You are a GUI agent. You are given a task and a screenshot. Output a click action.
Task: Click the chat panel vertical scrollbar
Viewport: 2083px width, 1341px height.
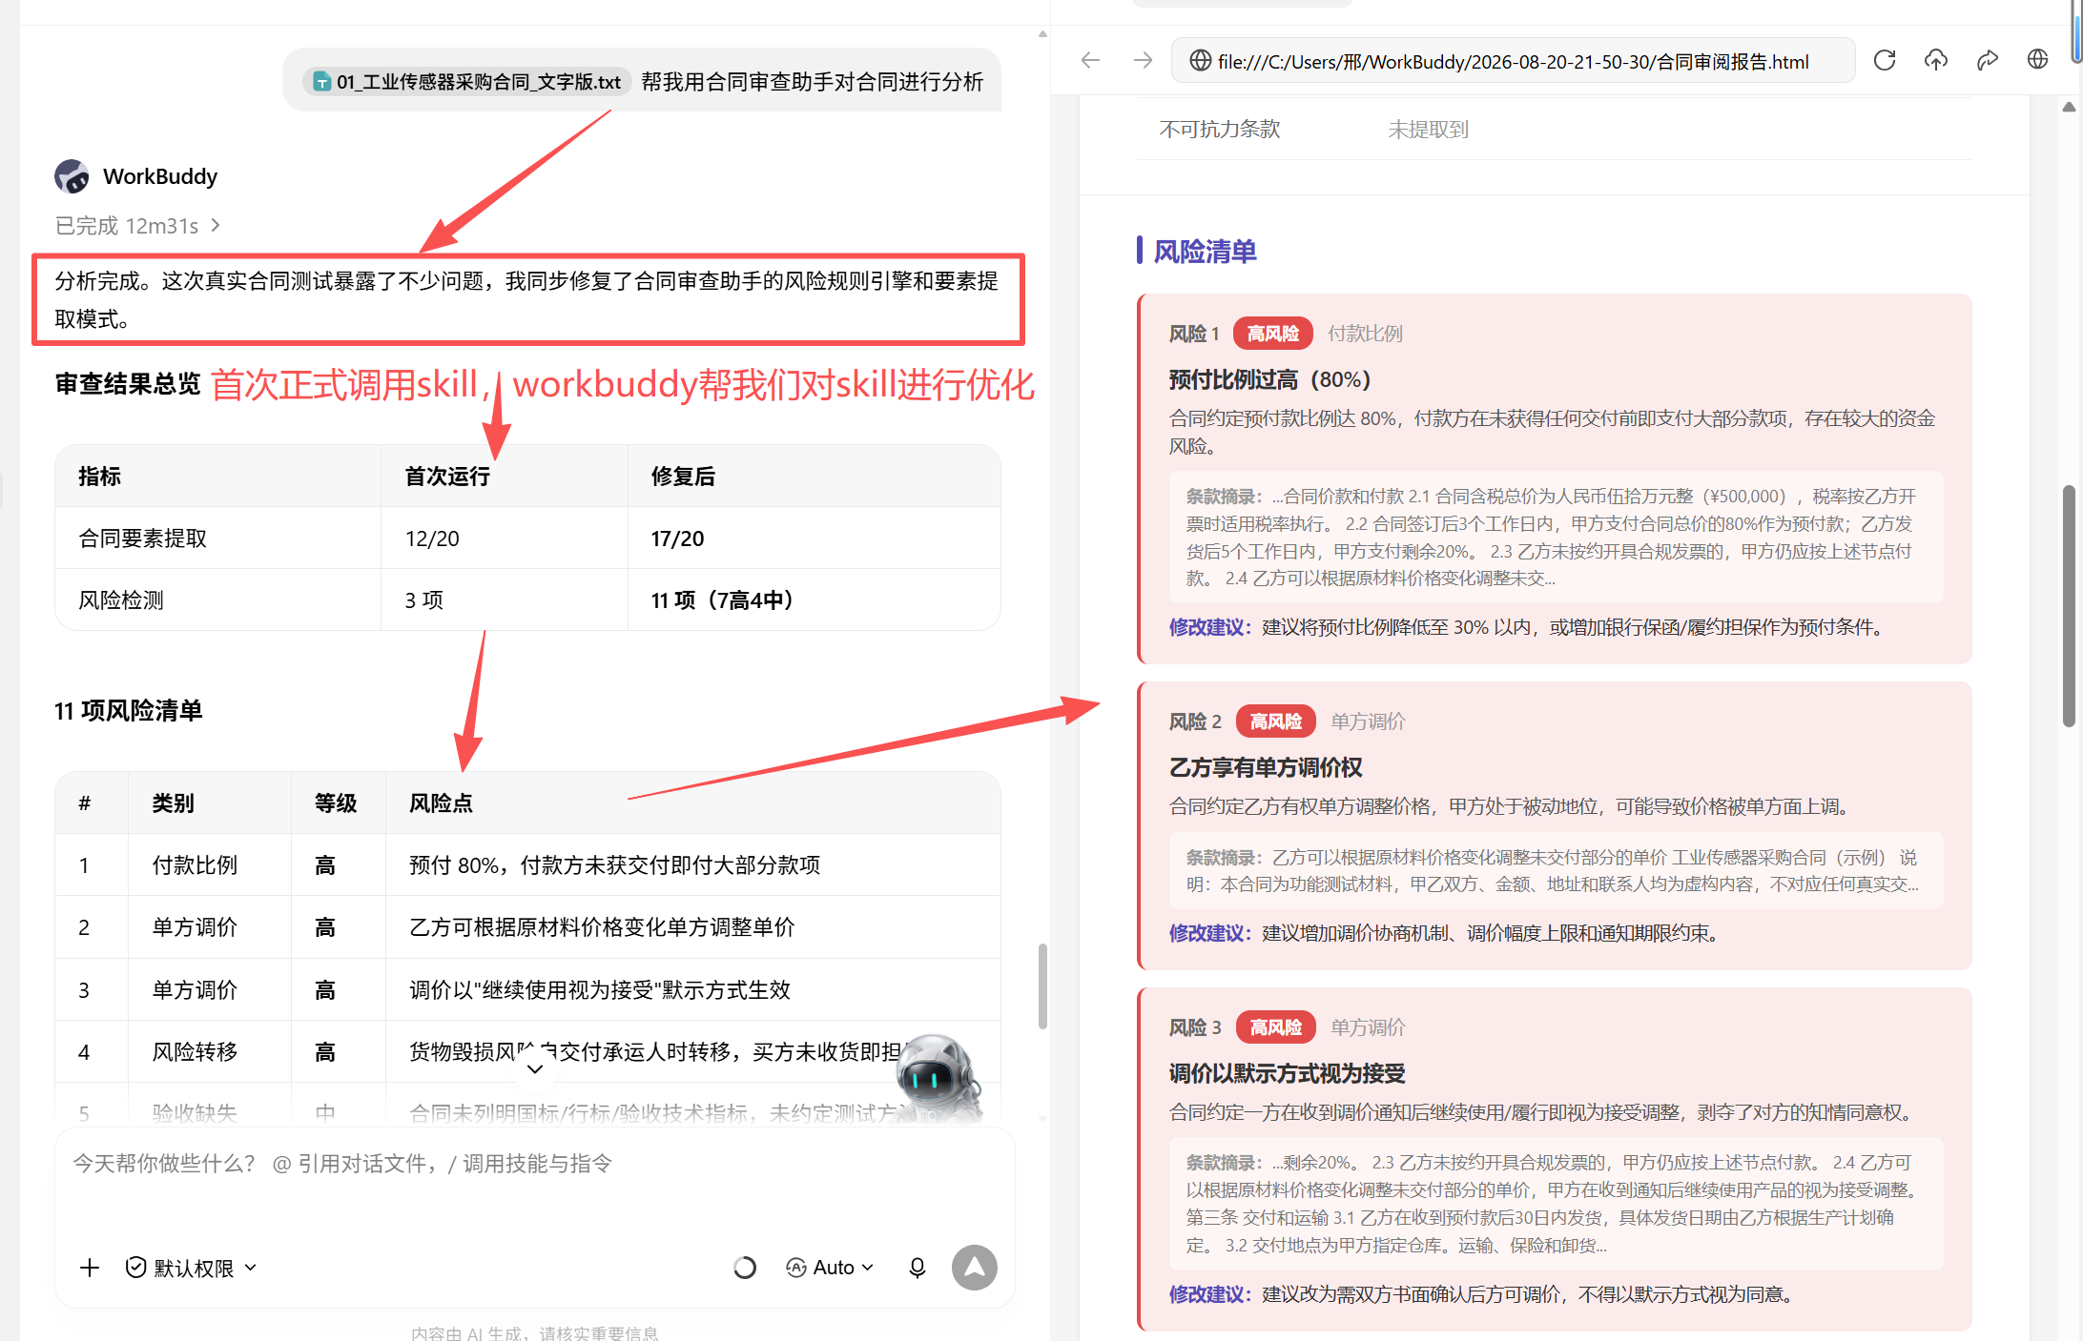(x=1042, y=986)
